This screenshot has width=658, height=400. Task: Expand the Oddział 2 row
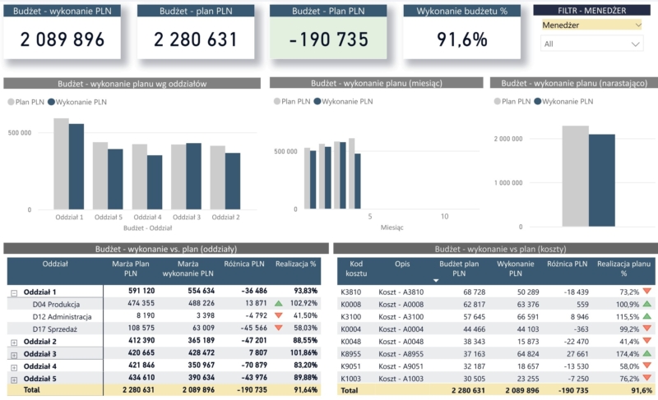tap(14, 341)
